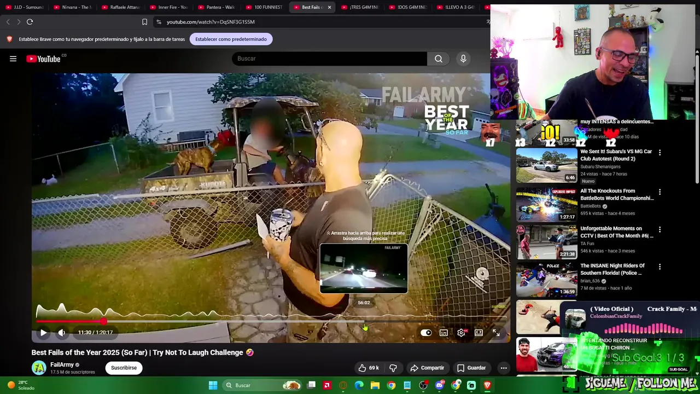Screen dimensions: 700x394
Task: Click the search magnifier button
Action: tap(439, 59)
